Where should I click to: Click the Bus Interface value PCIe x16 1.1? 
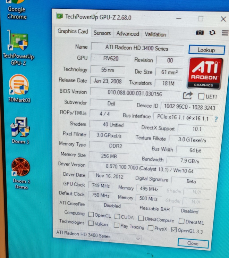point(183,118)
